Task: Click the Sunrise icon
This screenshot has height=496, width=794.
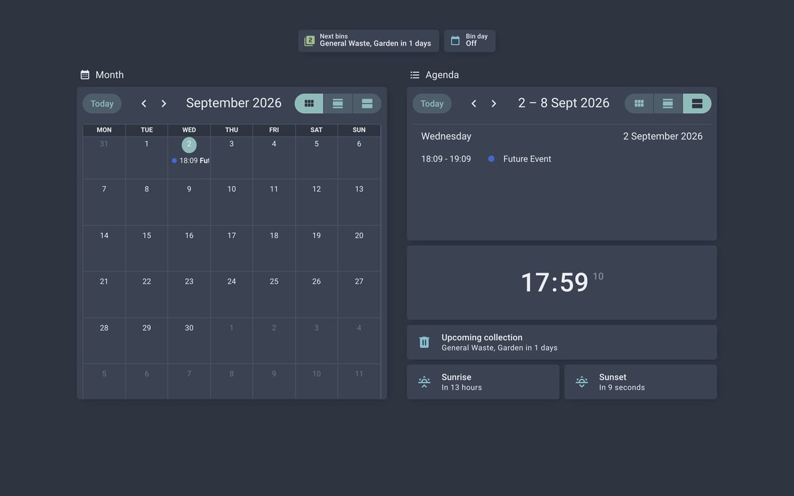Action: point(424,382)
